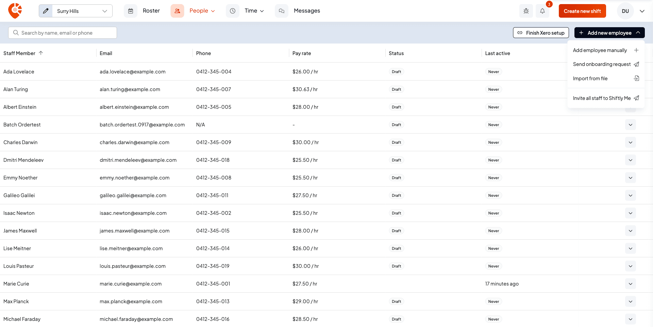Click the Finish Xero setup button
The height and width of the screenshot is (327, 653).
coord(541,33)
